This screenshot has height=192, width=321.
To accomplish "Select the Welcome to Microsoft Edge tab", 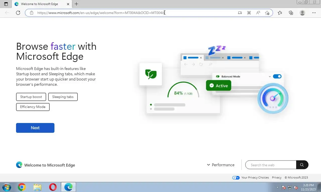I will (41, 4).
